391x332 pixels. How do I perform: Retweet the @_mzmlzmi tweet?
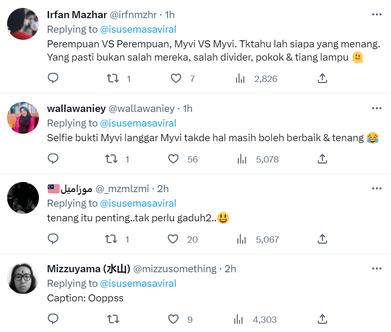113,239
